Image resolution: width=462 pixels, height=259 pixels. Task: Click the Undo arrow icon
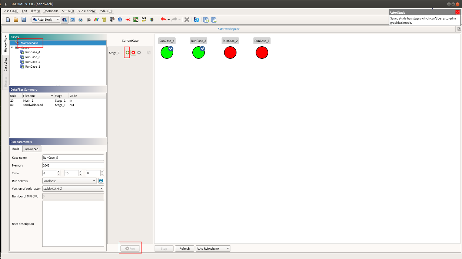point(163,20)
